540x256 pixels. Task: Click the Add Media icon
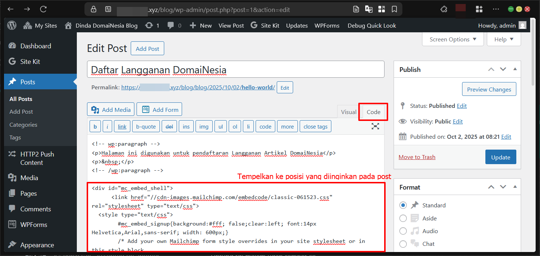click(x=95, y=109)
